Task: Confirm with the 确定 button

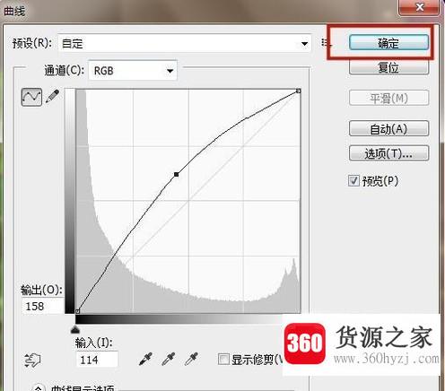Action: pyautogui.click(x=388, y=43)
